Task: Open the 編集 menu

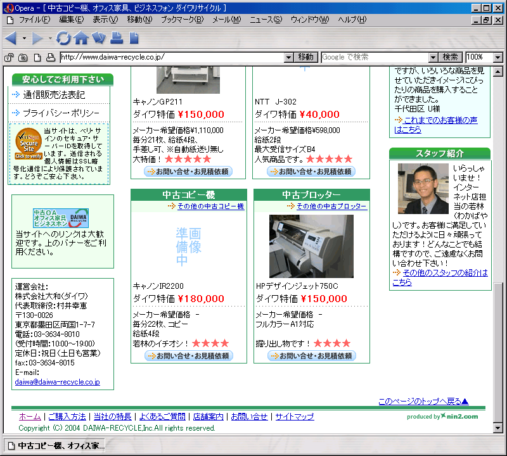Action: click(72, 20)
